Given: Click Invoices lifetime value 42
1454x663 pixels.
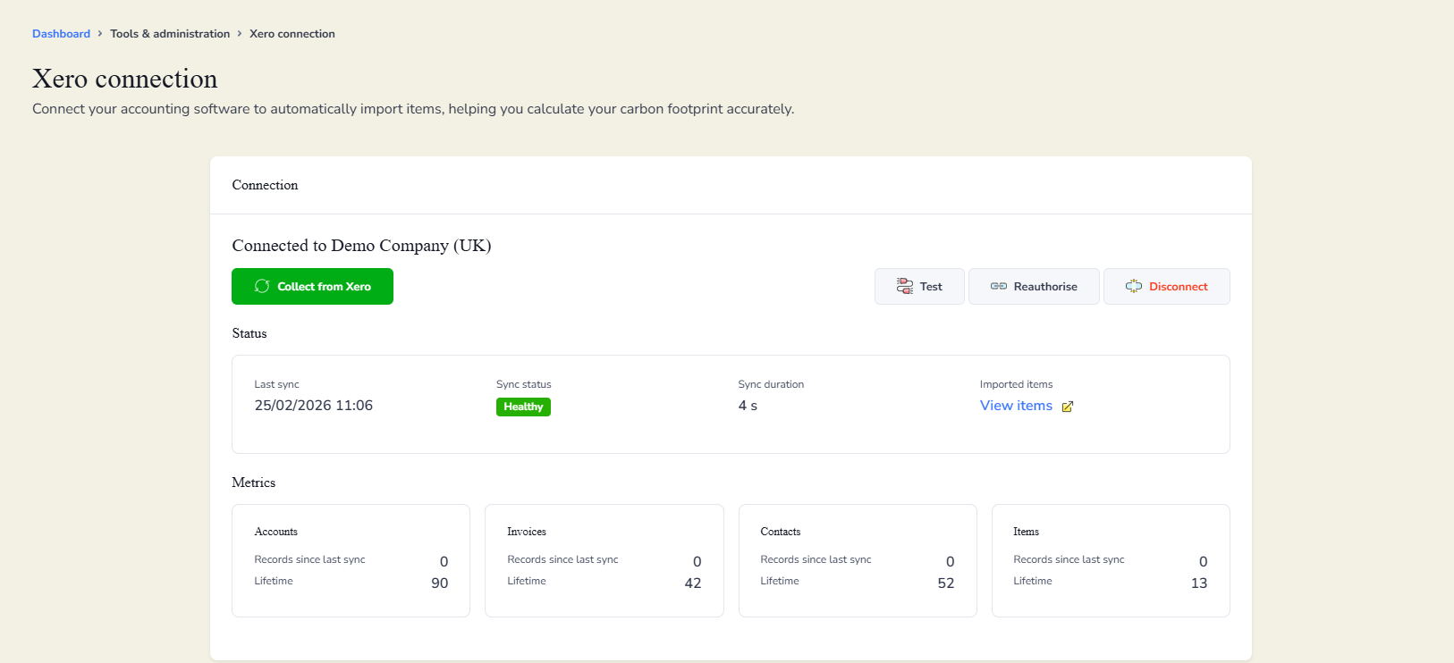Looking at the screenshot, I should click(692, 583).
